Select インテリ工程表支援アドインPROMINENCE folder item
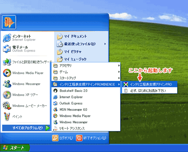The height and width of the screenshot is (152, 188). pyautogui.click(x=86, y=84)
